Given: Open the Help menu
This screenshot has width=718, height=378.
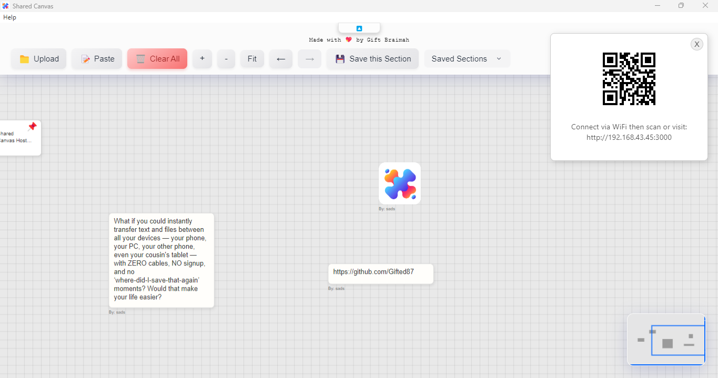Looking at the screenshot, I should (x=9, y=17).
